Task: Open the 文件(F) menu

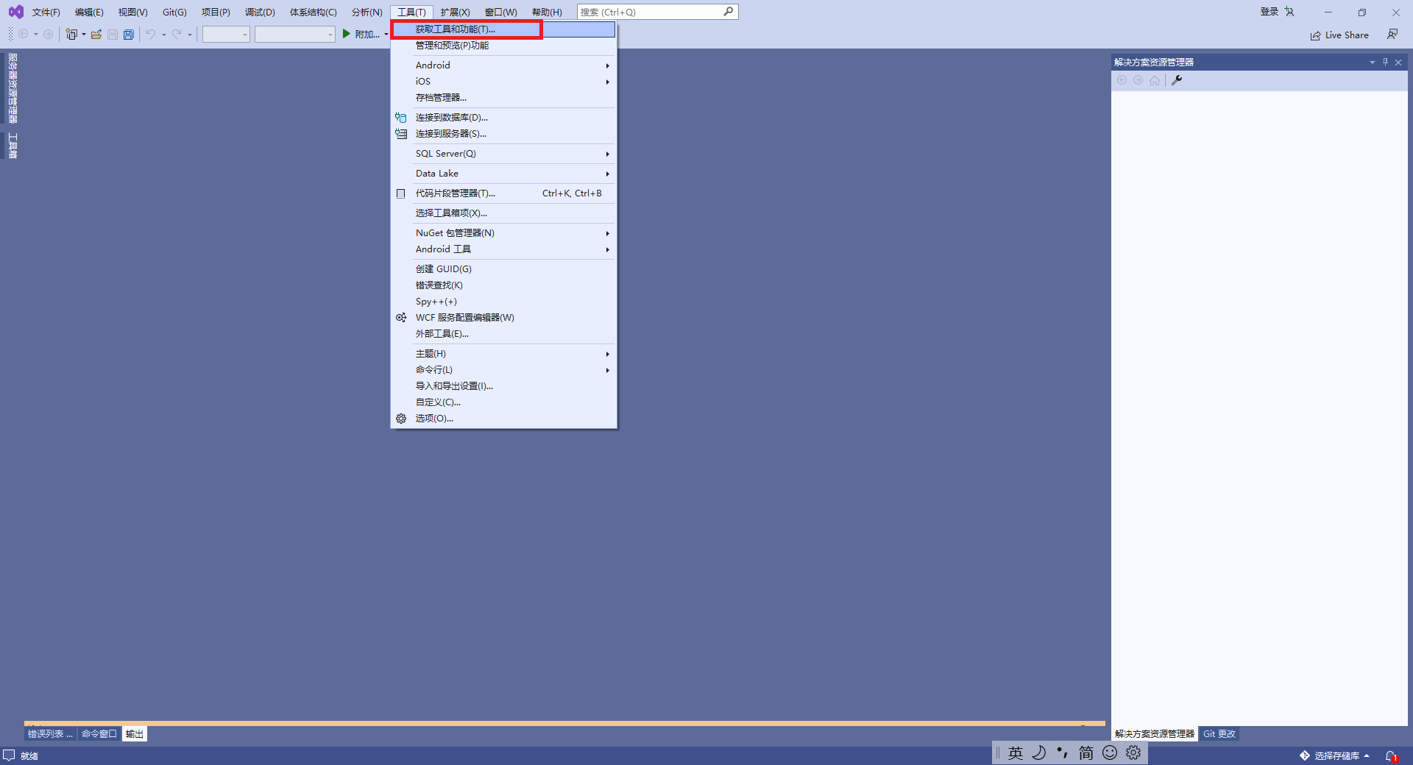Action: point(46,13)
